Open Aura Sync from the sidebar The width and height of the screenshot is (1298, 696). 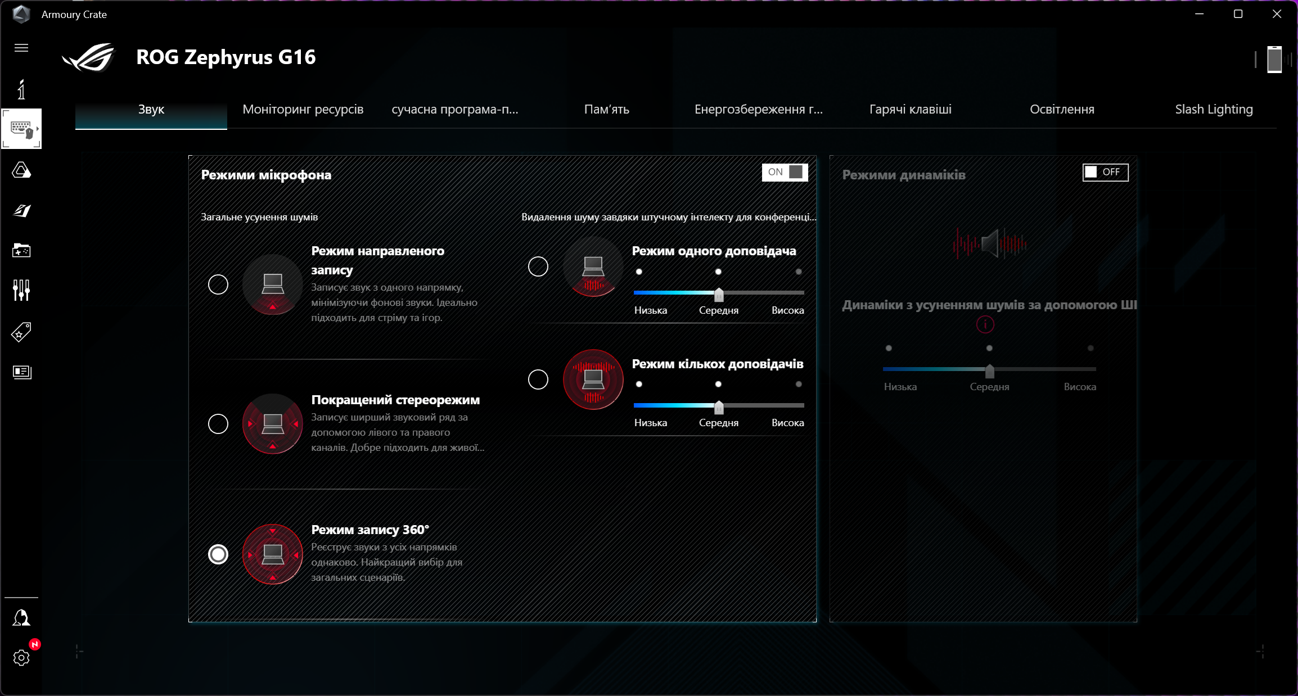pyautogui.click(x=21, y=171)
